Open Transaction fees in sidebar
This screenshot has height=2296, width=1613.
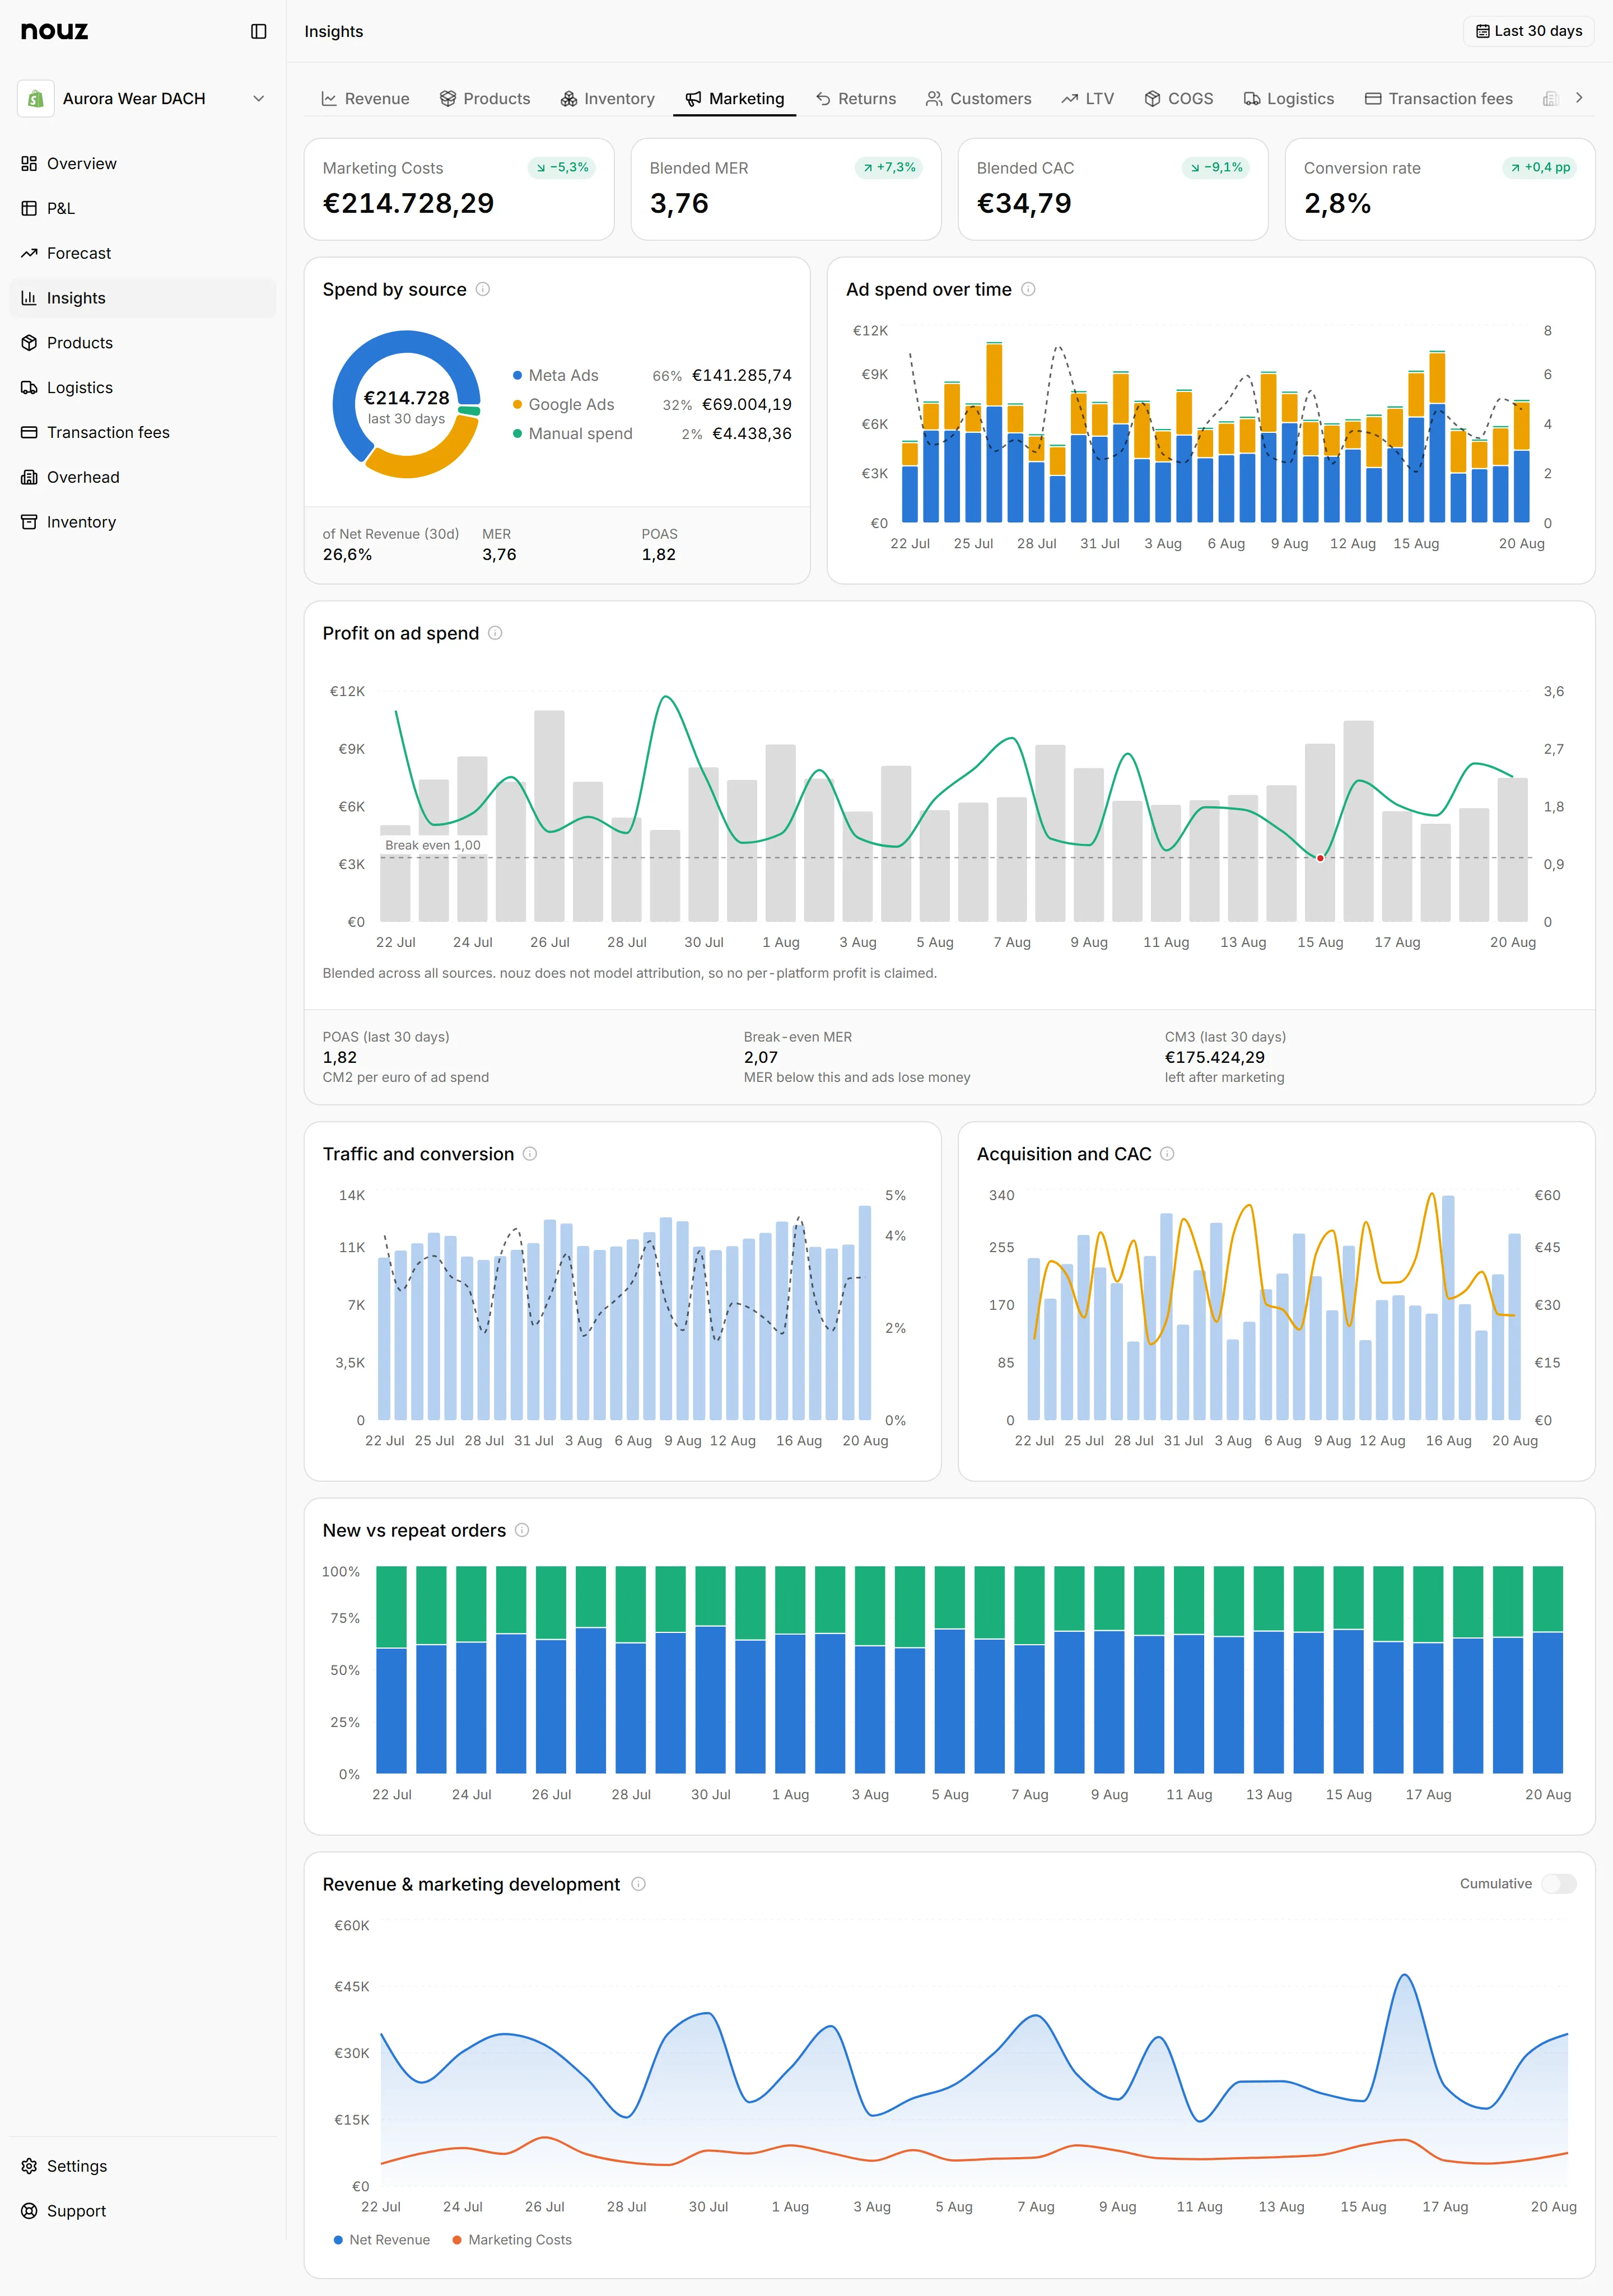pyautogui.click(x=142, y=433)
